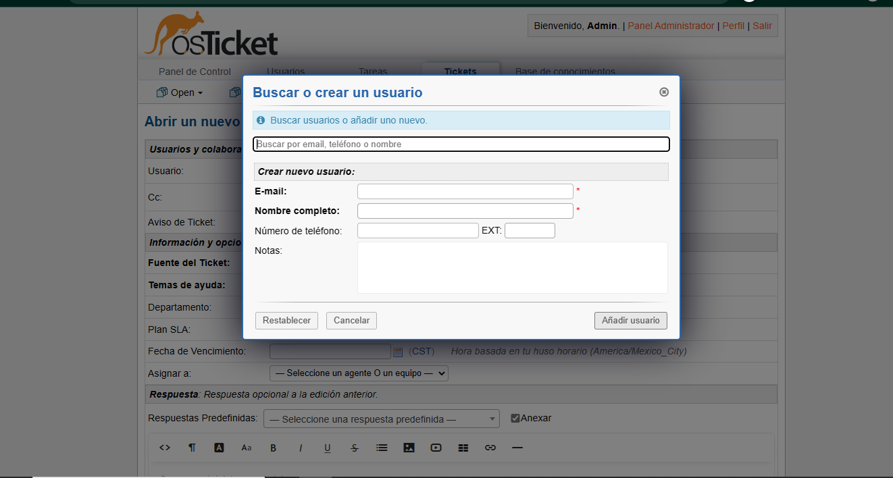
Task: Apply italic formatting in response editor
Action: pos(301,448)
